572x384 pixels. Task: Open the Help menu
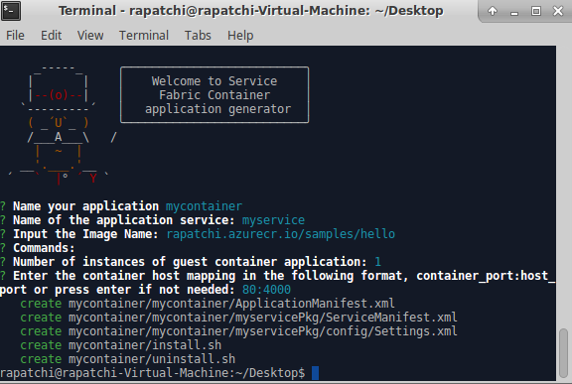pyautogui.click(x=240, y=36)
